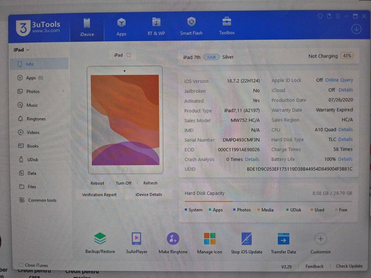Click the Hard Disk Capacity usage bar
371x278 pixels.
[268, 201]
